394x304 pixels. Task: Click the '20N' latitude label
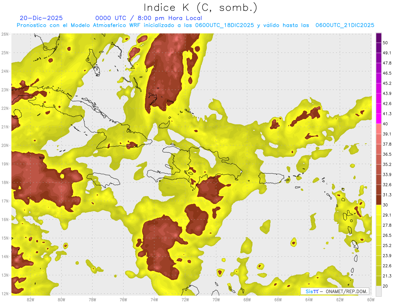pos(5,145)
